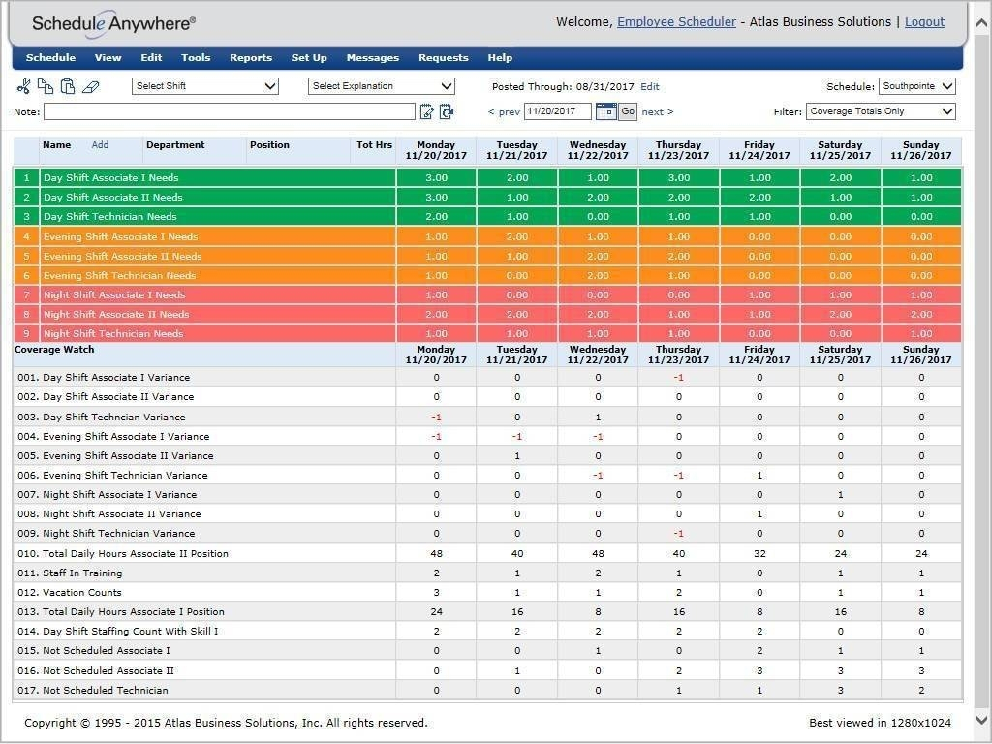Click the Paste clipboard icon

click(x=68, y=87)
